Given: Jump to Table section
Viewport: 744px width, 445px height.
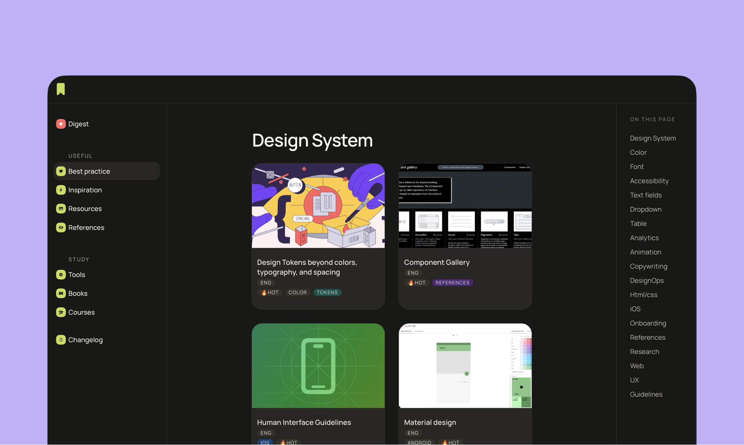Looking at the screenshot, I should point(638,223).
